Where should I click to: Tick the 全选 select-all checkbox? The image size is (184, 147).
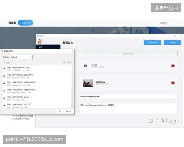click(4, 62)
